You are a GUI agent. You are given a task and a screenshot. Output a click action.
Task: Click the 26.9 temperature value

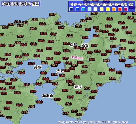click(x=52, y=15)
